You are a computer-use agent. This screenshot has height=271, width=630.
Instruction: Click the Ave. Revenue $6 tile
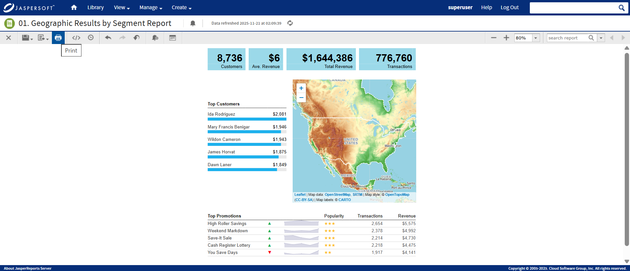[x=266, y=59]
